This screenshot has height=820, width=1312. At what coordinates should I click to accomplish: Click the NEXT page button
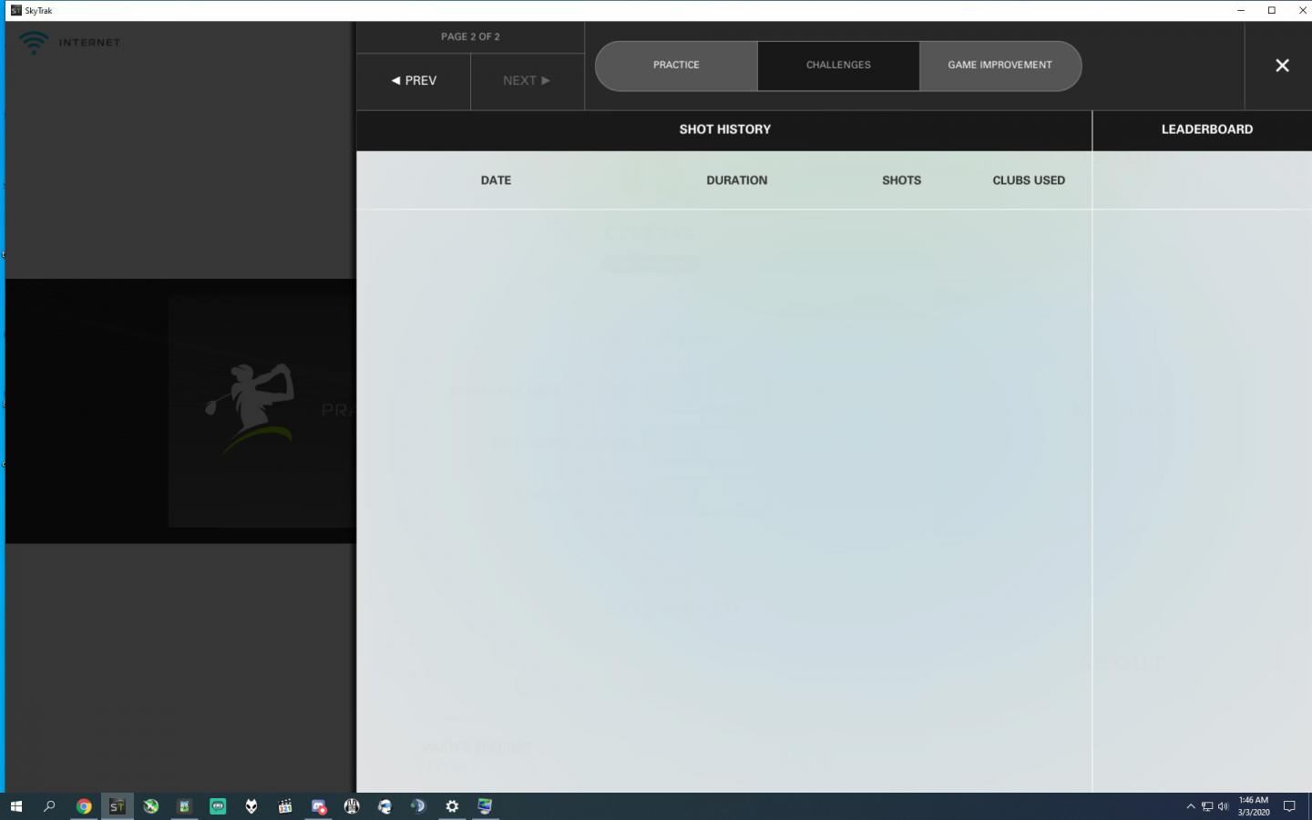[x=527, y=81]
